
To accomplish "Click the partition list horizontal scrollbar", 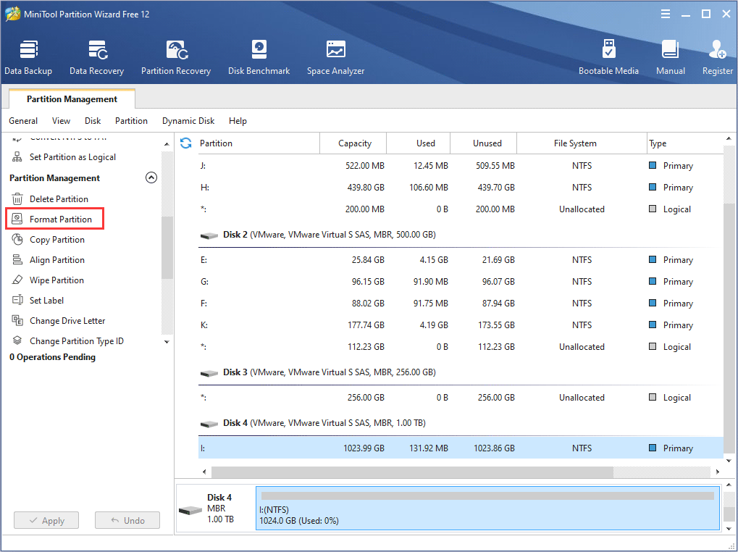I will click(412, 472).
